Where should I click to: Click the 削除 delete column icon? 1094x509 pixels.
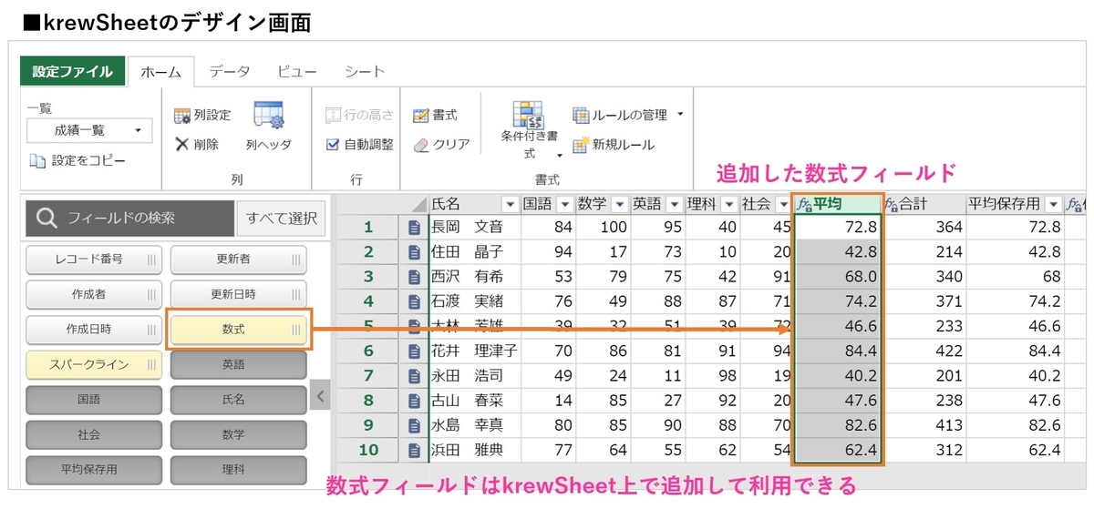[x=182, y=144]
